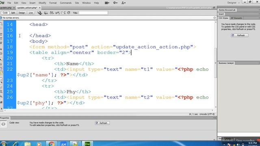Click Refresh in the CSS Styles panel

(240, 35)
